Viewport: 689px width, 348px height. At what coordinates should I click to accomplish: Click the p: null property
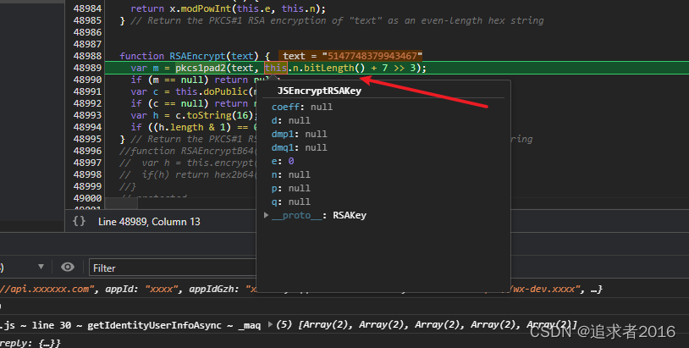[290, 188]
